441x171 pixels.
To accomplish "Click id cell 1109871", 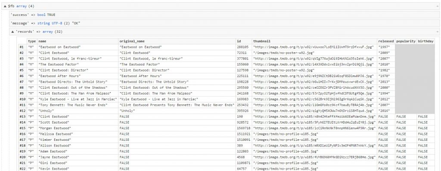I will 244,163.
